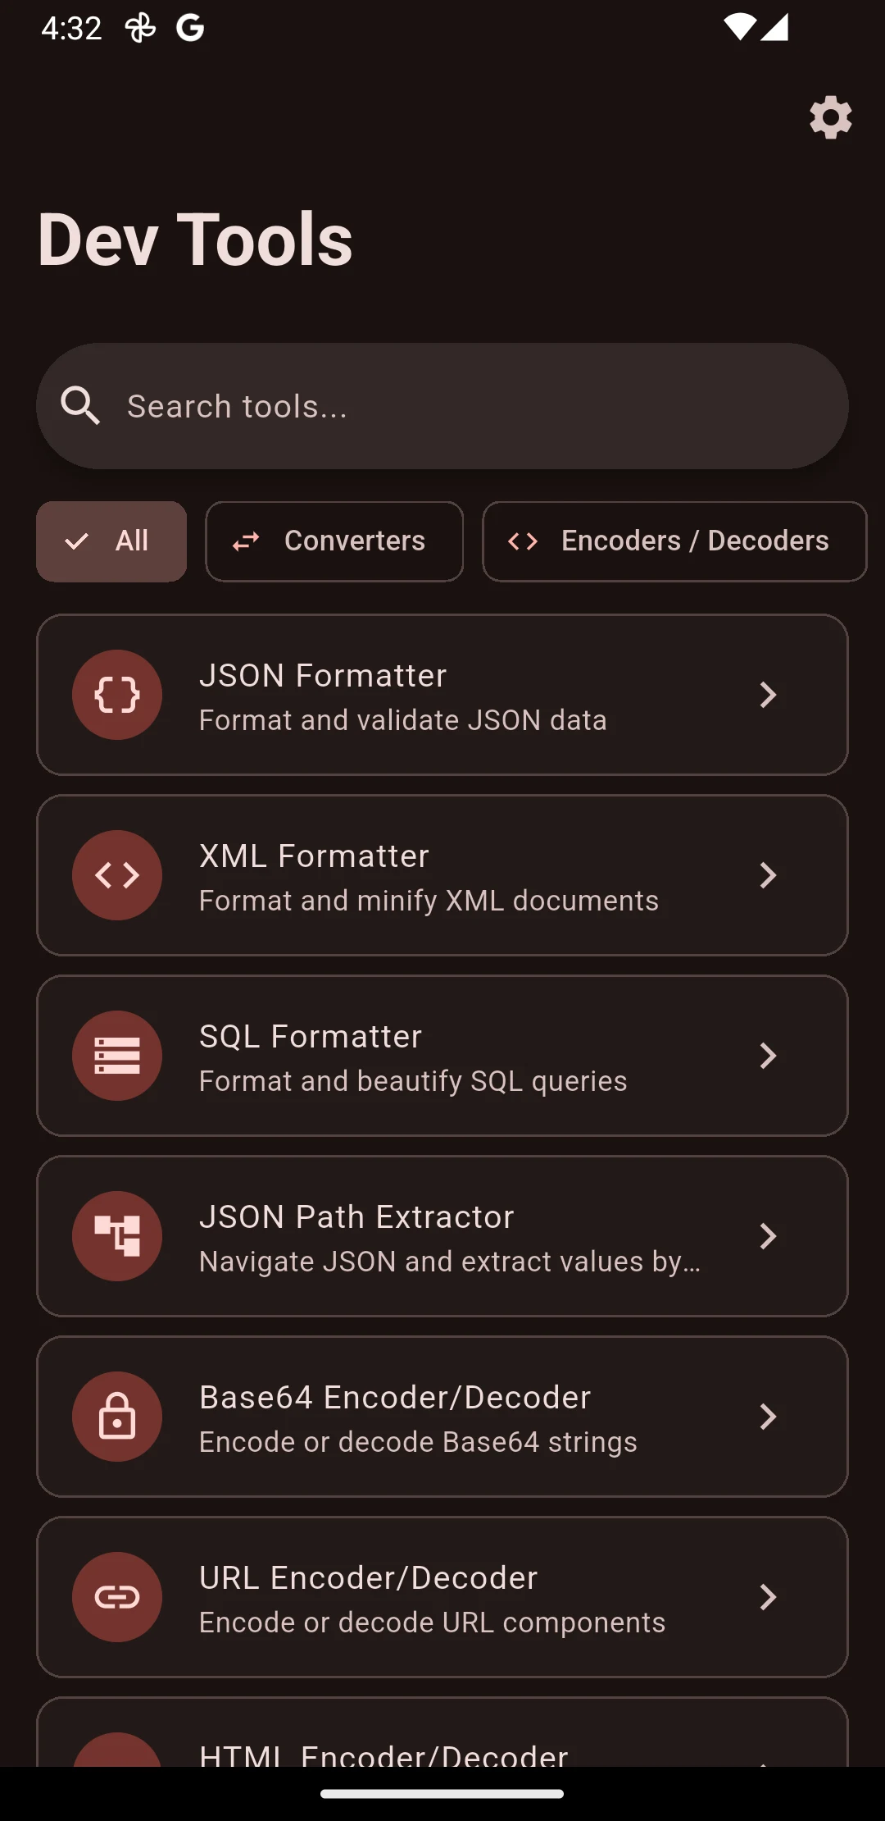Open settings with the gear icon
The width and height of the screenshot is (885, 1821).
[831, 117]
